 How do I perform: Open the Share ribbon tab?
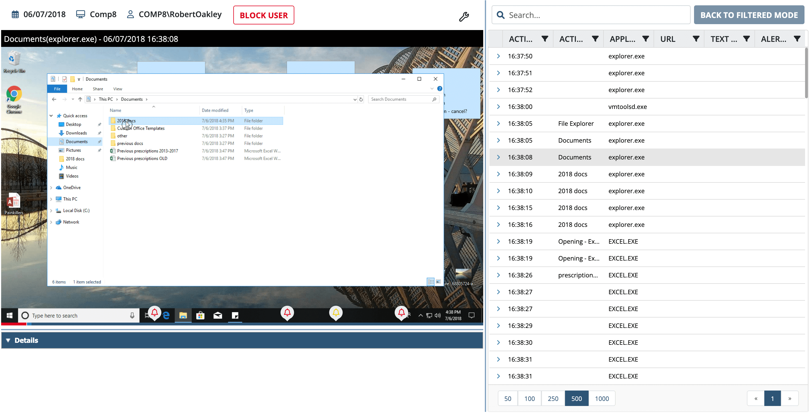click(x=98, y=89)
